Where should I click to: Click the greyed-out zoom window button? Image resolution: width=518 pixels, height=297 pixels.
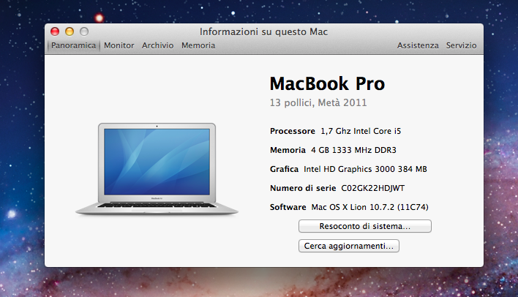point(84,31)
